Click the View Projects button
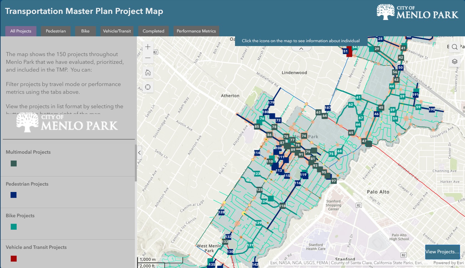This screenshot has width=465, height=268. coord(442,252)
